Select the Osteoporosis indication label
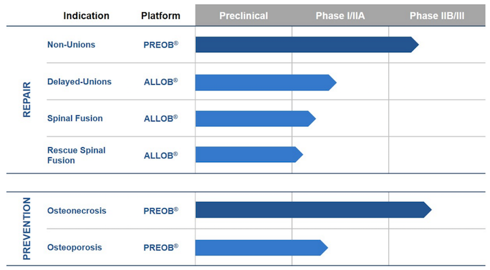This screenshot has width=490, height=270. [75, 248]
